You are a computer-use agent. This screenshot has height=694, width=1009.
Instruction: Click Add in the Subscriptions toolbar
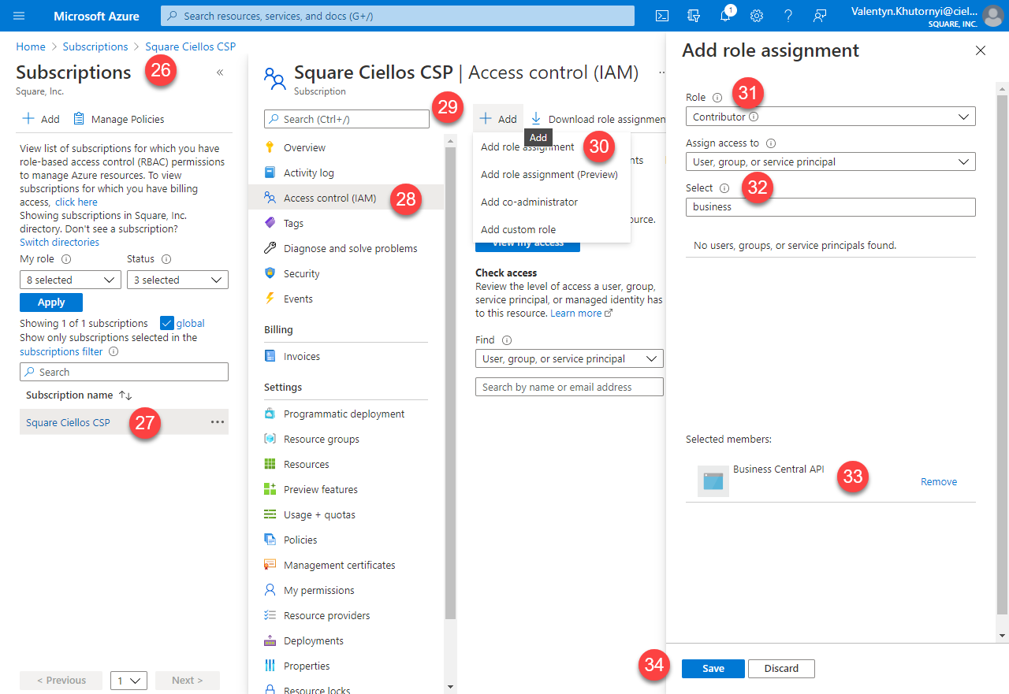[40, 119]
